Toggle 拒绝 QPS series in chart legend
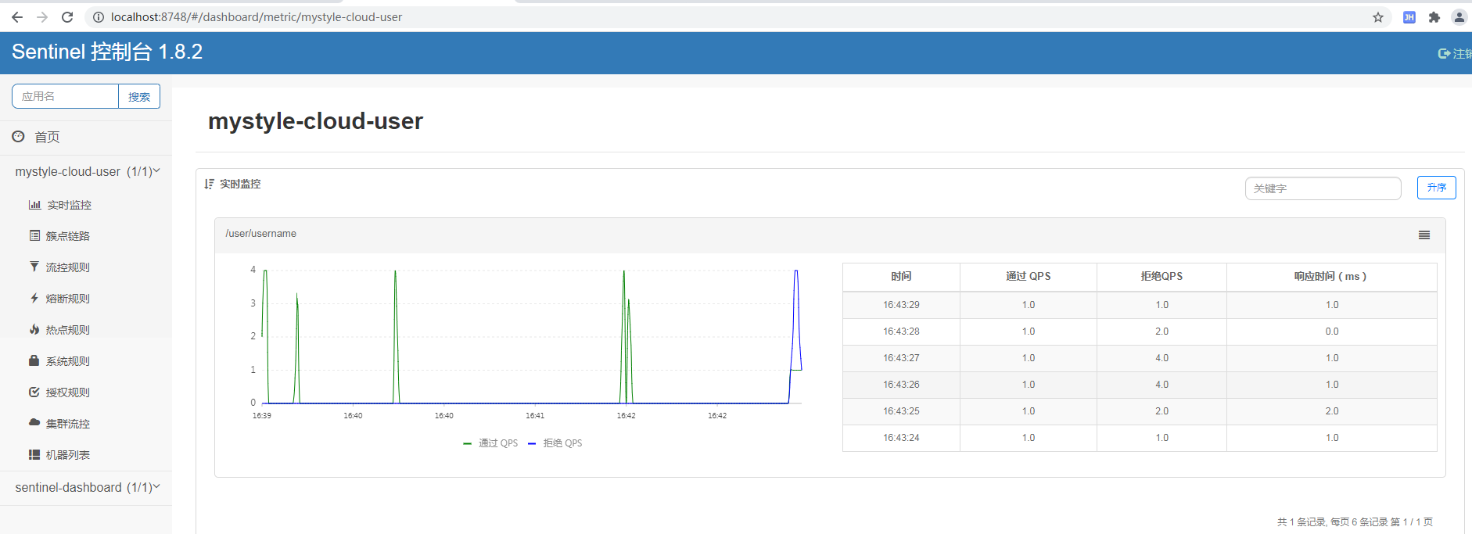Viewport: 1472px width, 534px height. pyautogui.click(x=555, y=443)
